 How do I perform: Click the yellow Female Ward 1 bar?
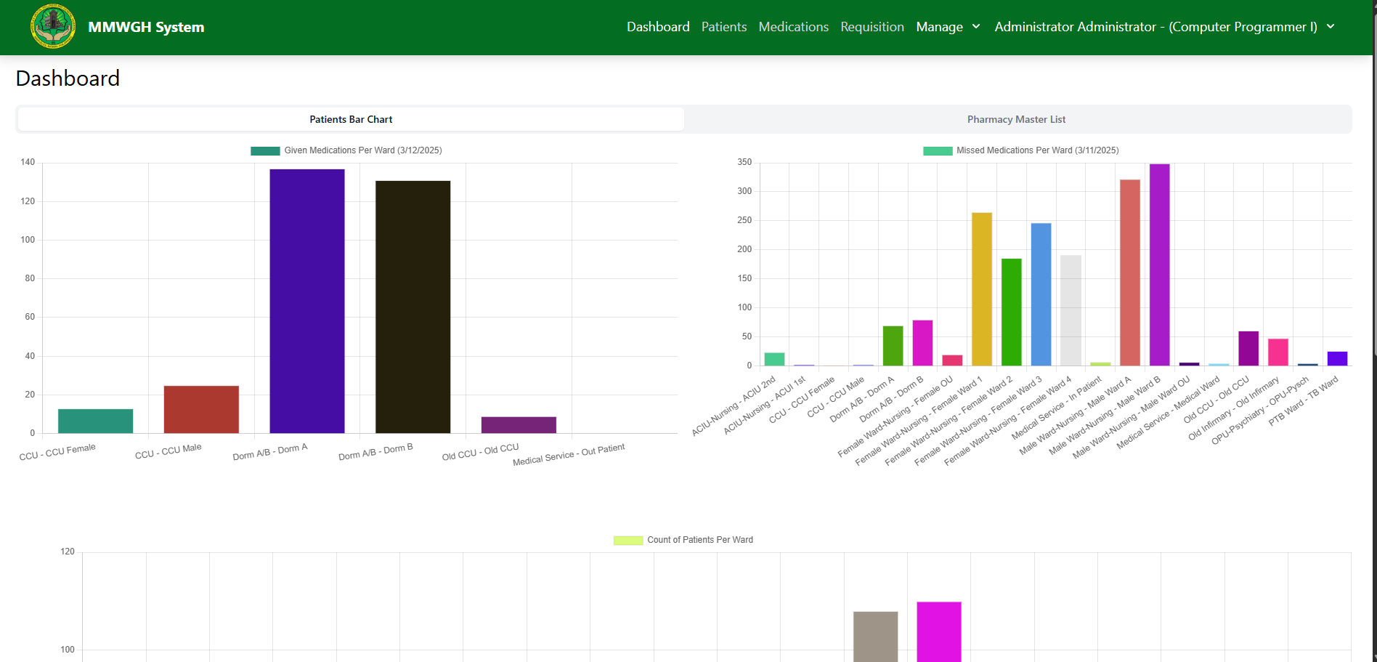coord(981,289)
